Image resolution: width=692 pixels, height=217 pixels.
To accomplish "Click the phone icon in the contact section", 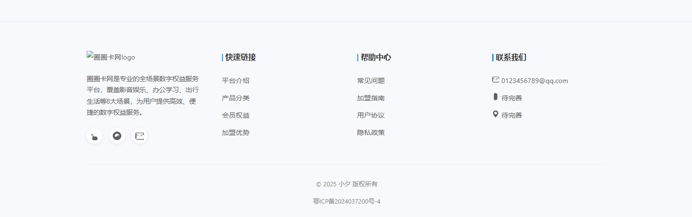I will [496, 97].
